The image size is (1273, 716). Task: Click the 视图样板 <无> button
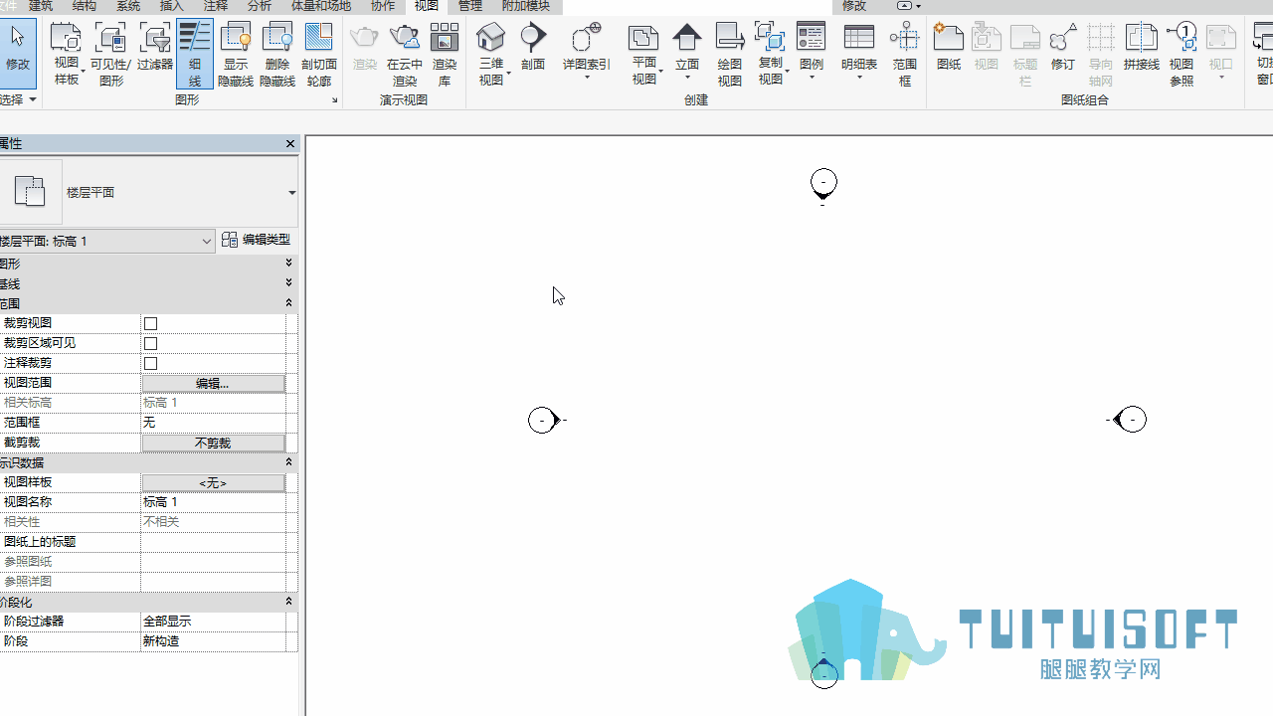pyautogui.click(x=213, y=482)
